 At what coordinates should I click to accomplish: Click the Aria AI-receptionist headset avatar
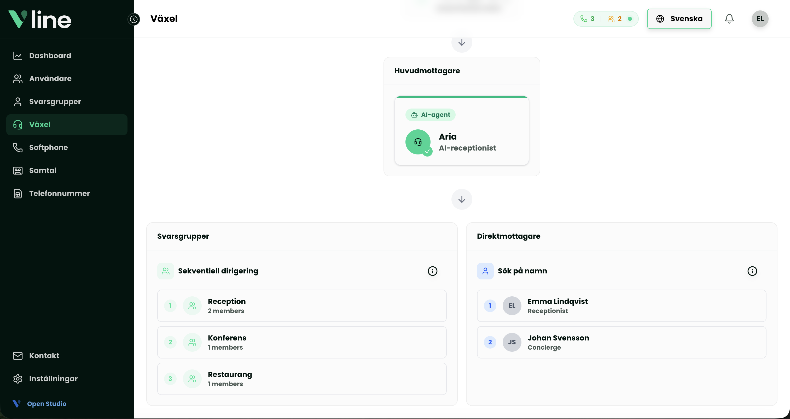418,142
